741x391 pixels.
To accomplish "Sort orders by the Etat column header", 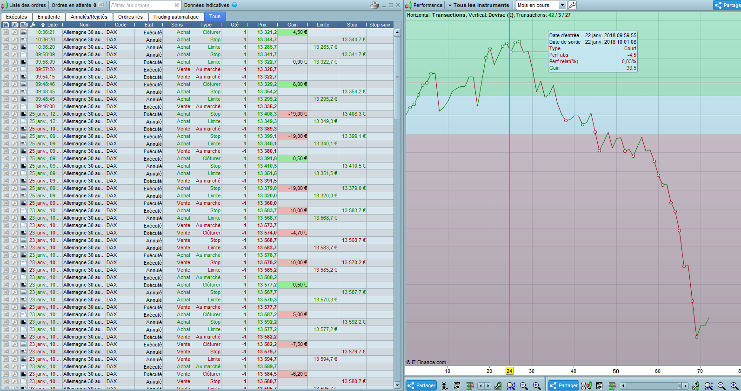I will [x=149, y=25].
